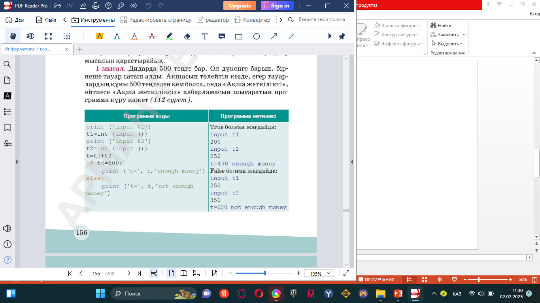Select the Hand pan tool
This screenshot has height=303, width=540.
click(x=13, y=36)
